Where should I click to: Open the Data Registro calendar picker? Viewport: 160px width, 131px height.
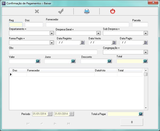tap(82, 43)
